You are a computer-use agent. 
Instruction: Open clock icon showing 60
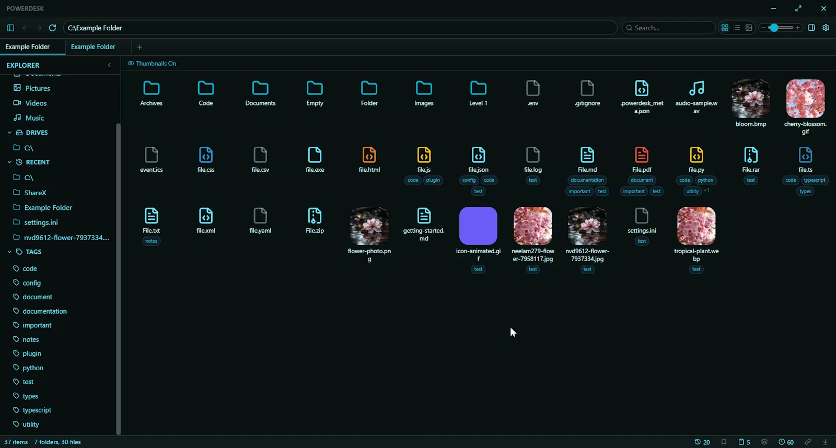tap(786, 442)
